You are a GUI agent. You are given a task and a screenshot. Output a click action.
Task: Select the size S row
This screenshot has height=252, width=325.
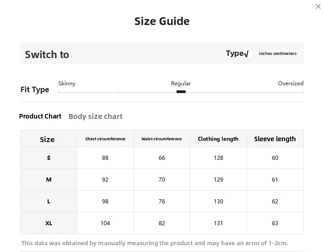pyautogui.click(x=162, y=158)
